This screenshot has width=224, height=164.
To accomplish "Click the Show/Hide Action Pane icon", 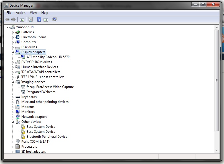I will [x=46, y=20].
